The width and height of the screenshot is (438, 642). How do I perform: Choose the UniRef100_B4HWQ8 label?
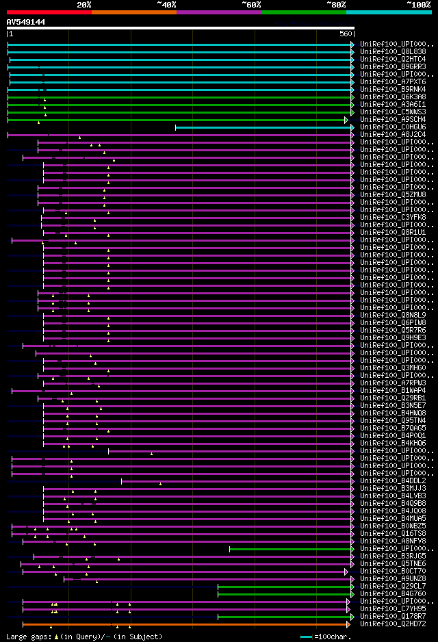[x=393, y=413]
